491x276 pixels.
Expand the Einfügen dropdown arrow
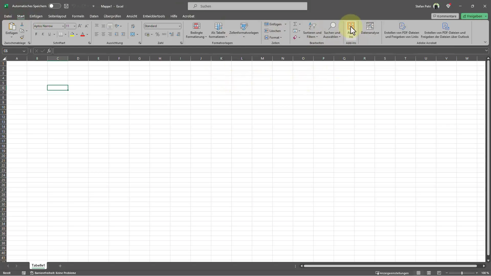[x=285, y=24]
